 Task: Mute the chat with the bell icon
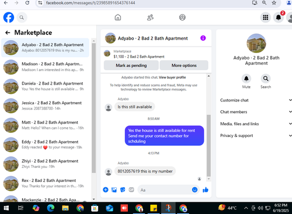coord(246,79)
